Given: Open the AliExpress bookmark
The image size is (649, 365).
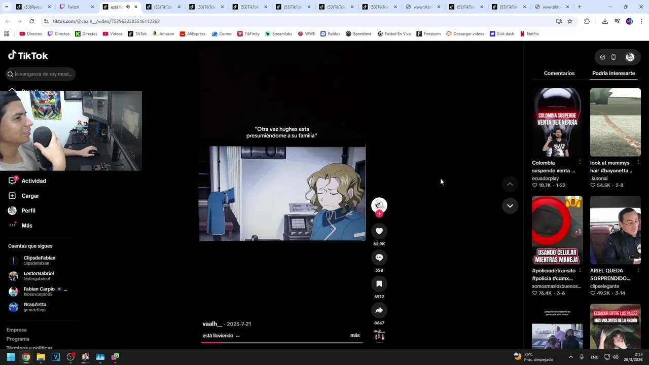Looking at the screenshot, I should click(x=192, y=34).
